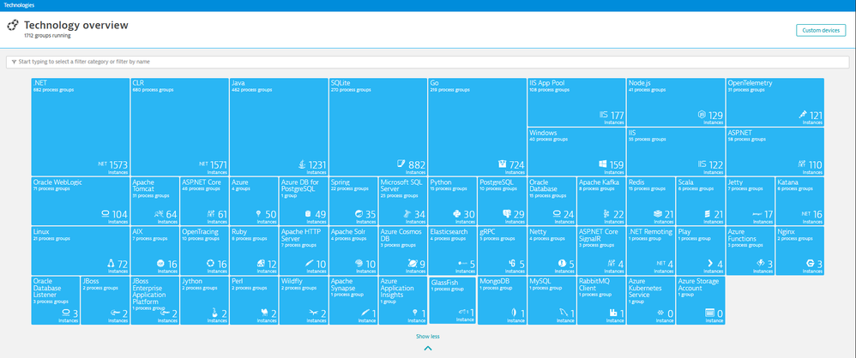The image size is (856, 358).
Task: Click the Linux penguin icon beside 72
Action: (111, 264)
